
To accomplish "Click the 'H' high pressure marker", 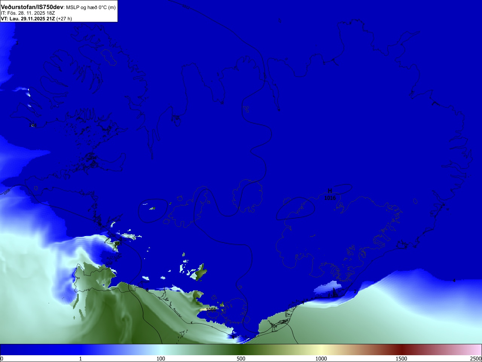I will [330, 191].
